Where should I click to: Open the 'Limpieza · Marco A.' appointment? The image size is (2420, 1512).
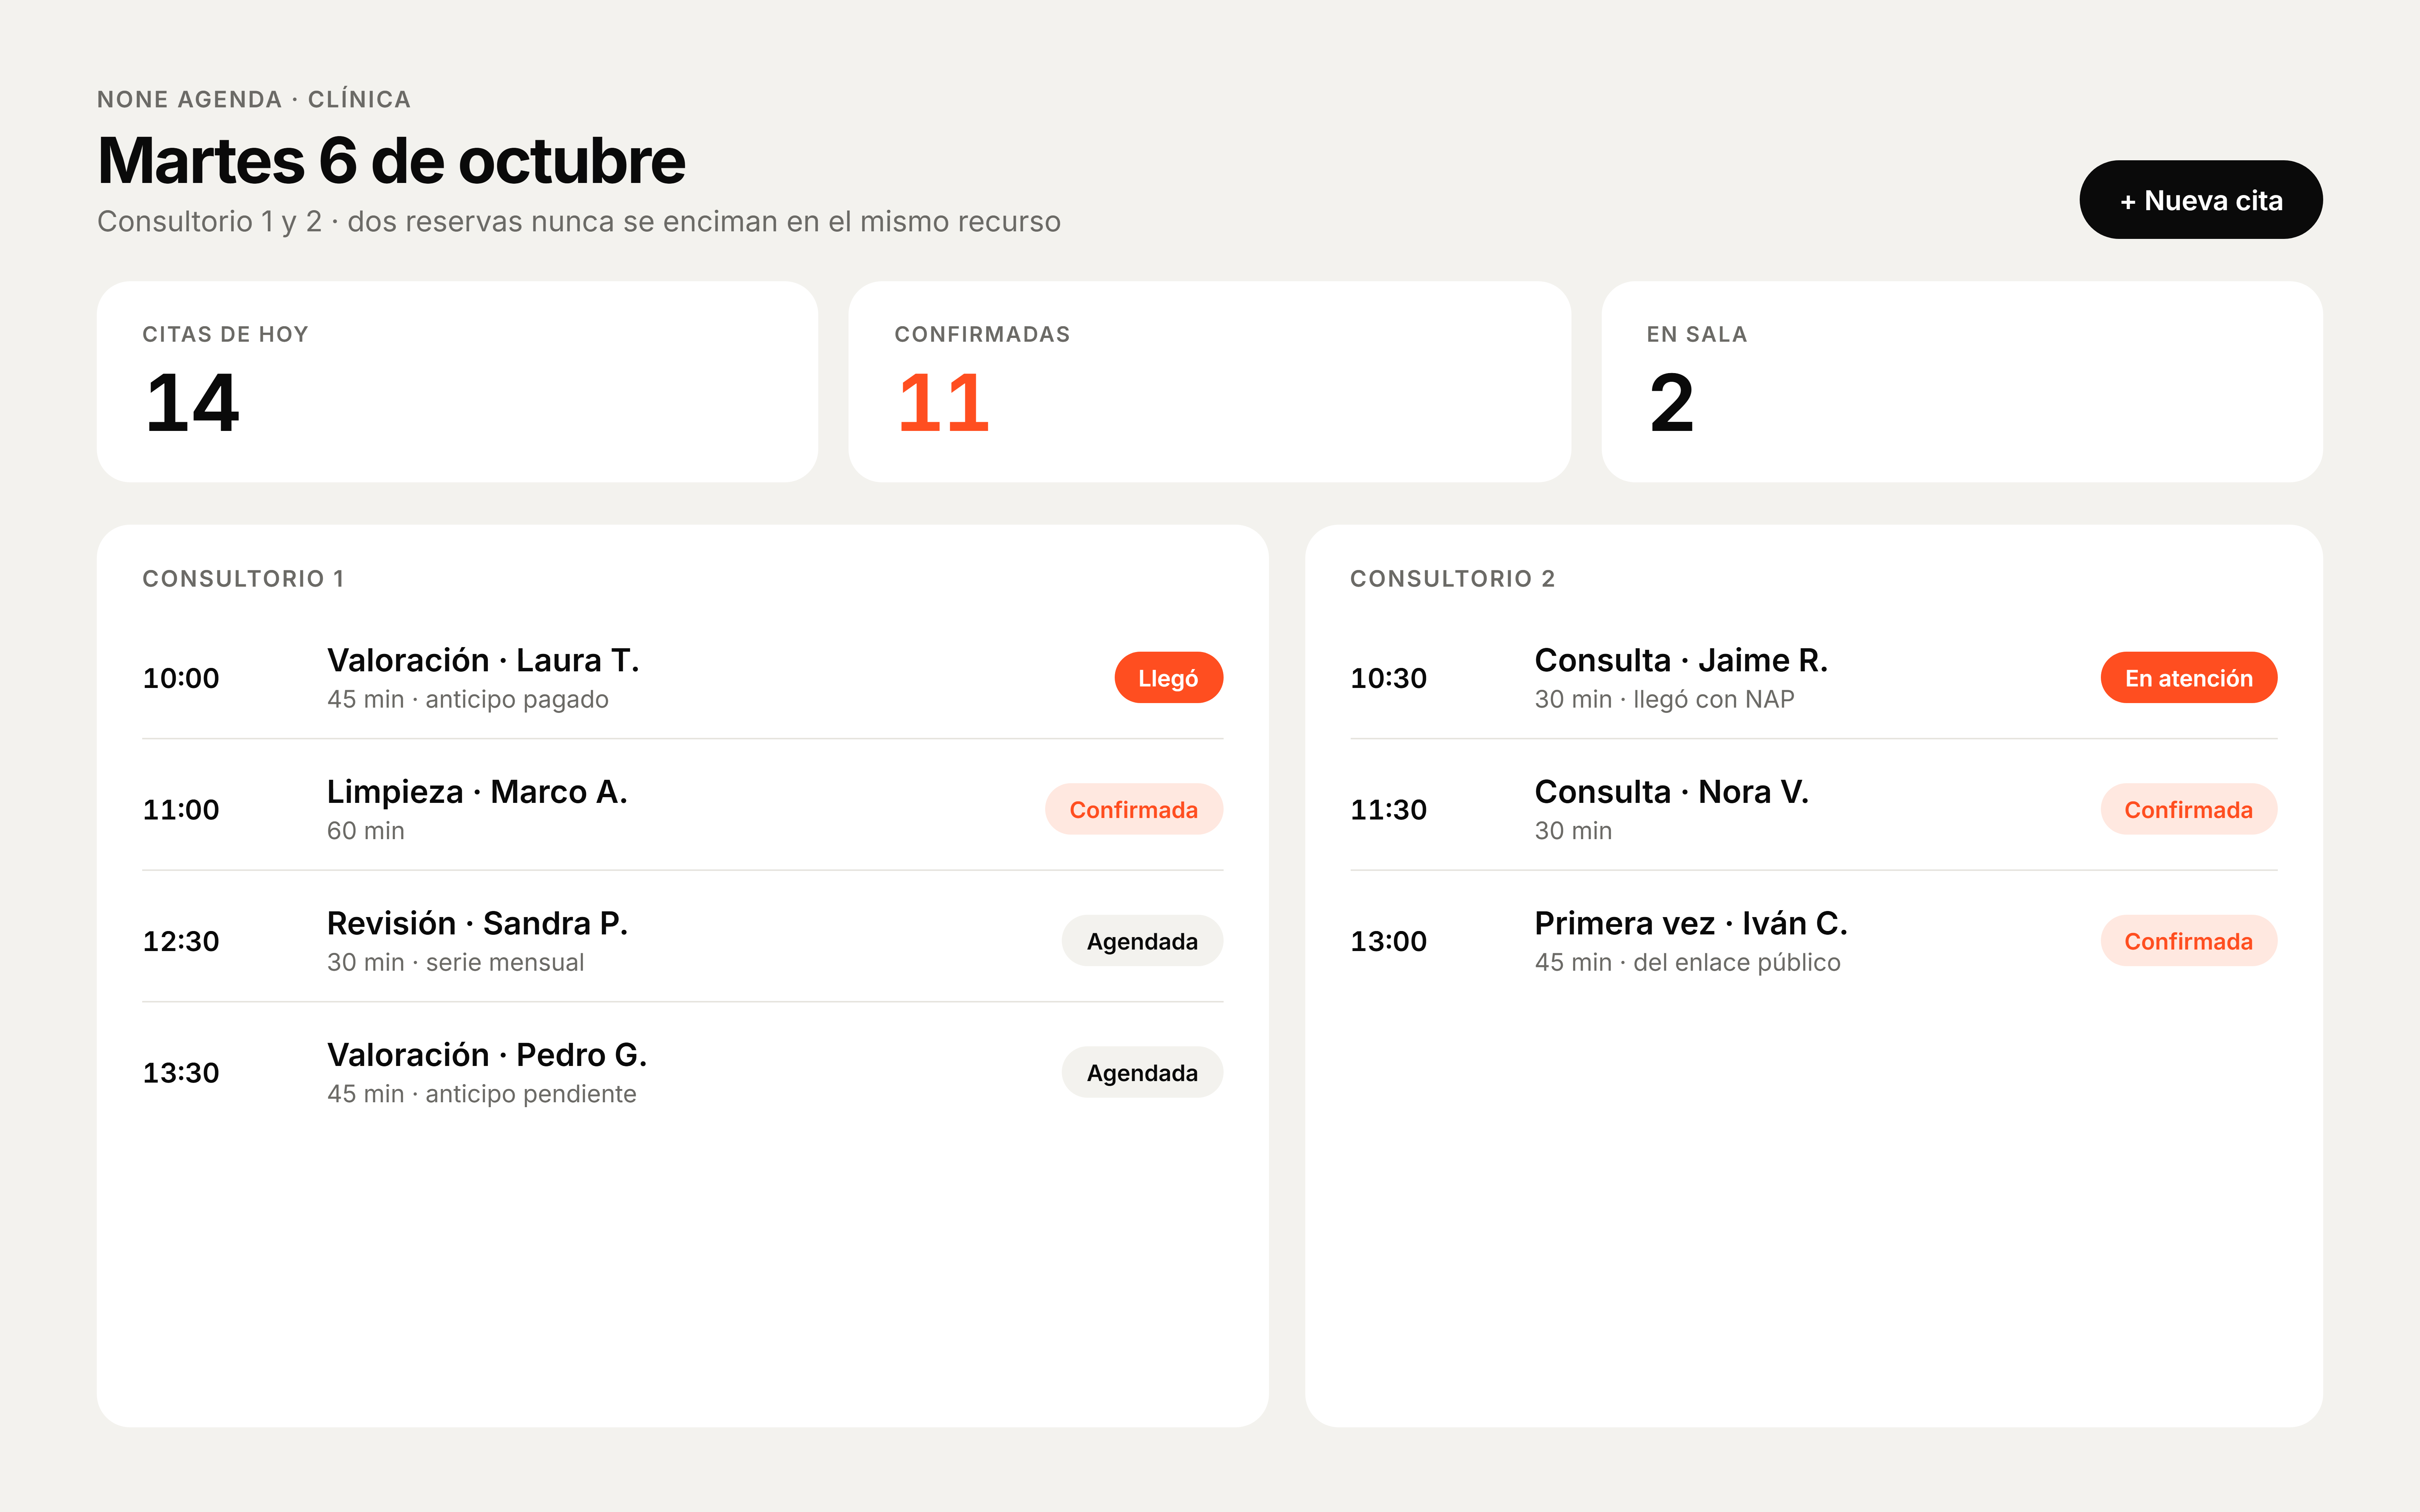click(x=683, y=809)
